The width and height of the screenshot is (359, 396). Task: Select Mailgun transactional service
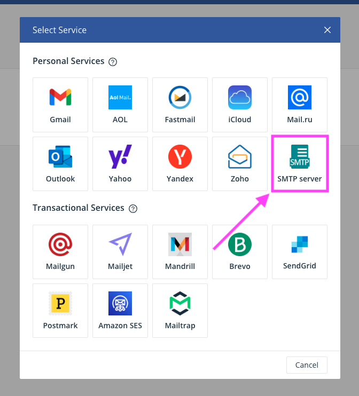60,251
